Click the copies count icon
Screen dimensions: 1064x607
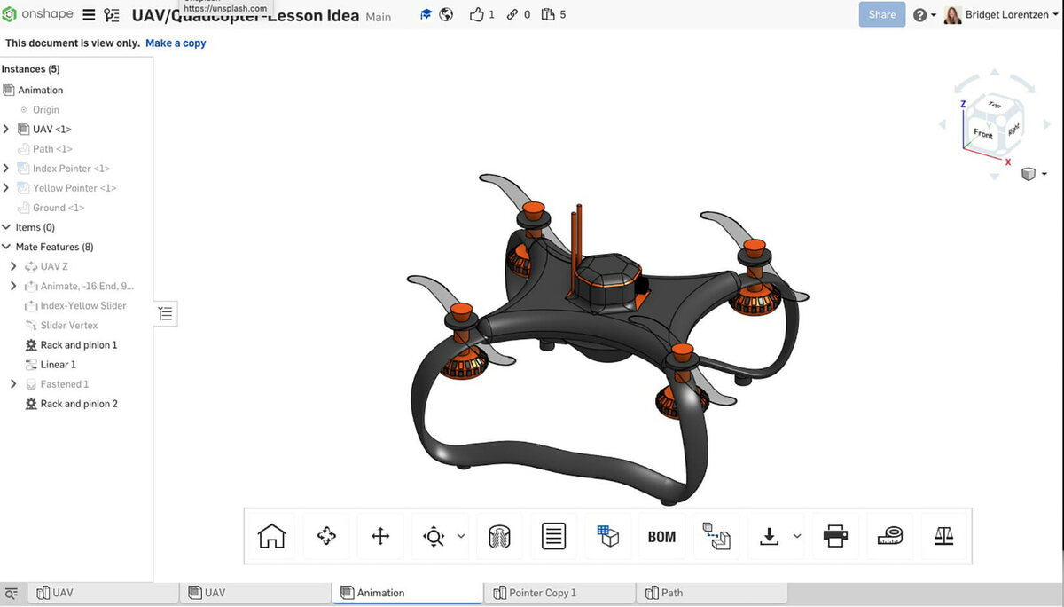point(548,14)
